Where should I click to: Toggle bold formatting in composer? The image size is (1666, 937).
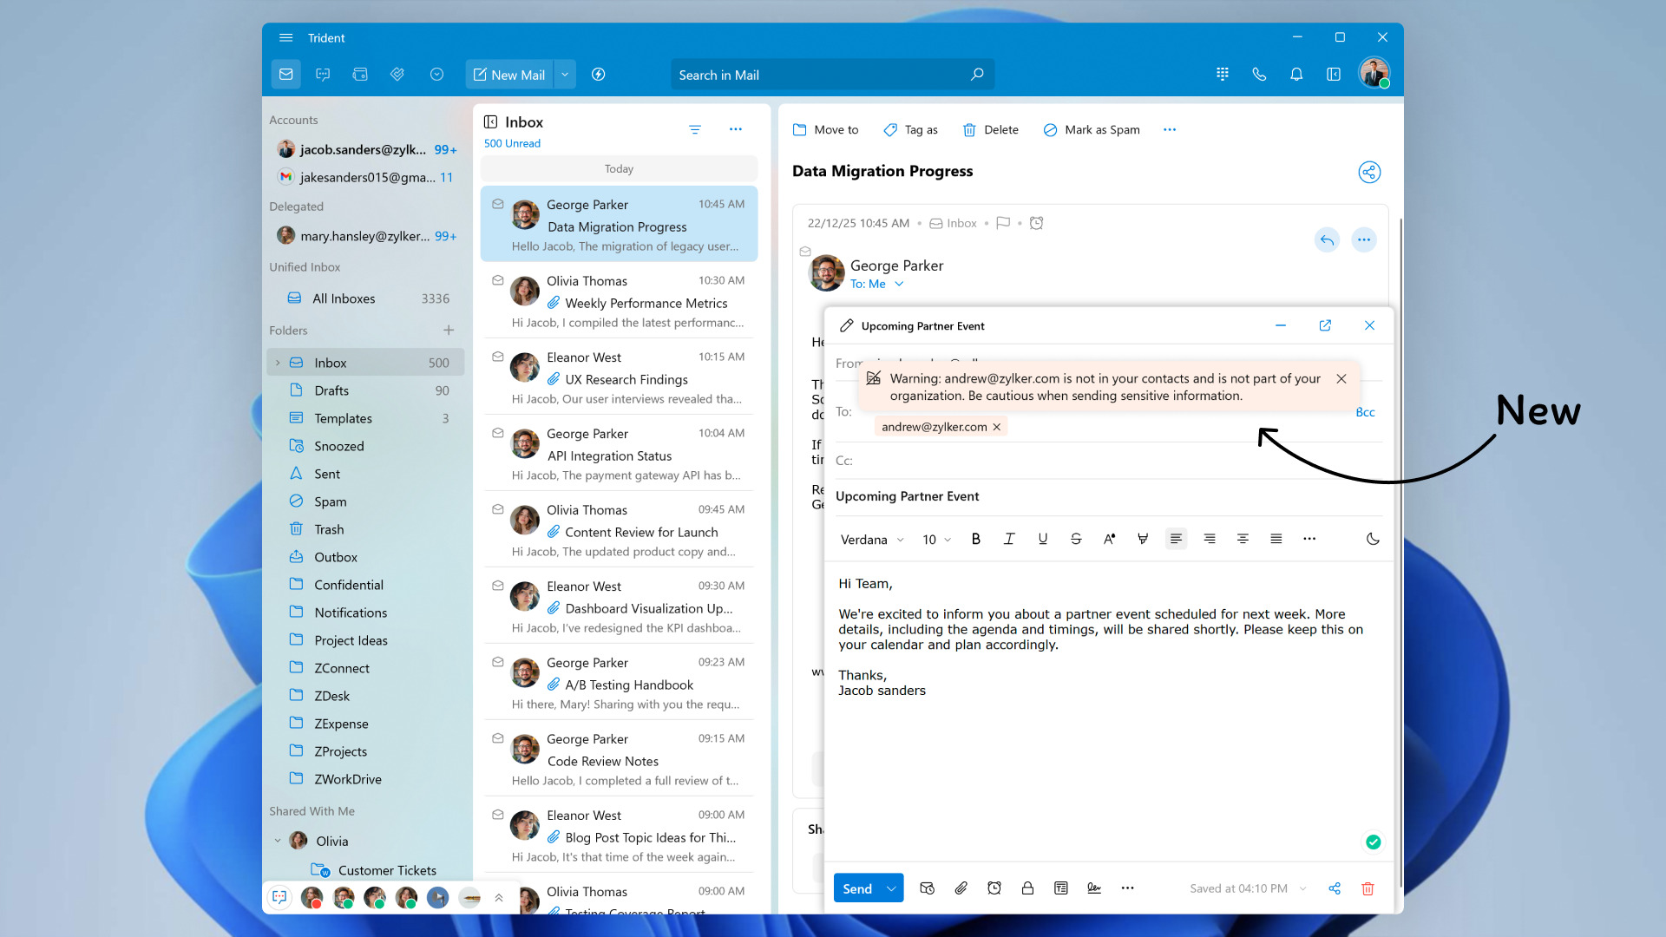pos(976,539)
